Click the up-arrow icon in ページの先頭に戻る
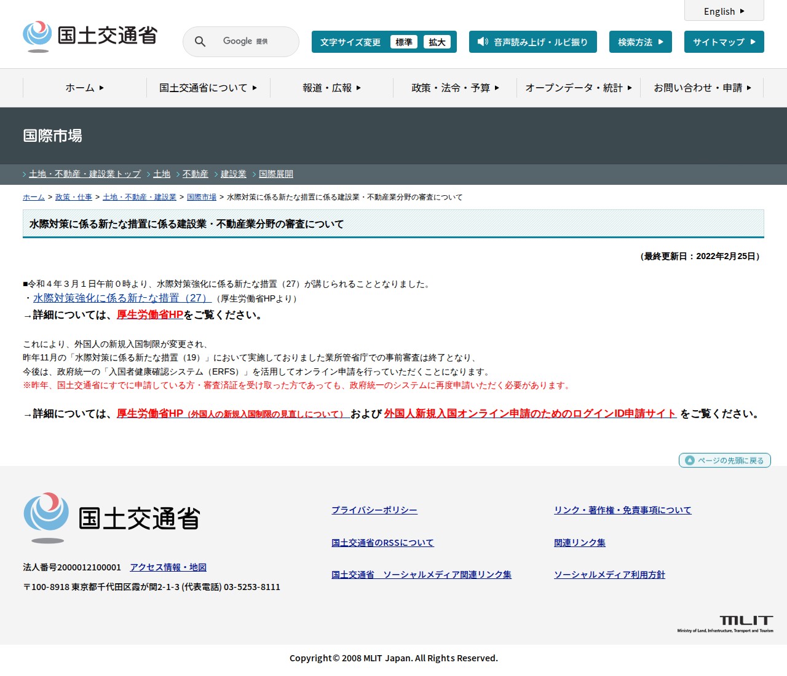 click(689, 460)
